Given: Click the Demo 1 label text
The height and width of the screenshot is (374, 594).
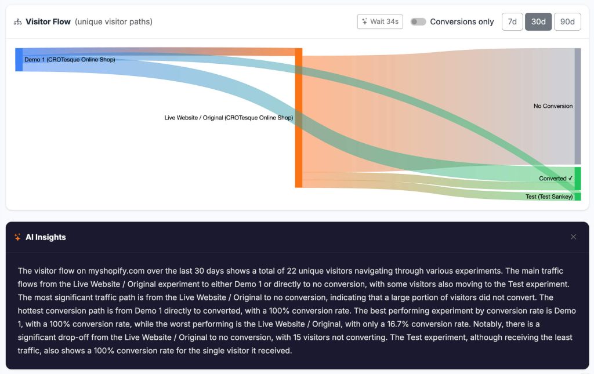Looking at the screenshot, I should (x=70, y=59).
